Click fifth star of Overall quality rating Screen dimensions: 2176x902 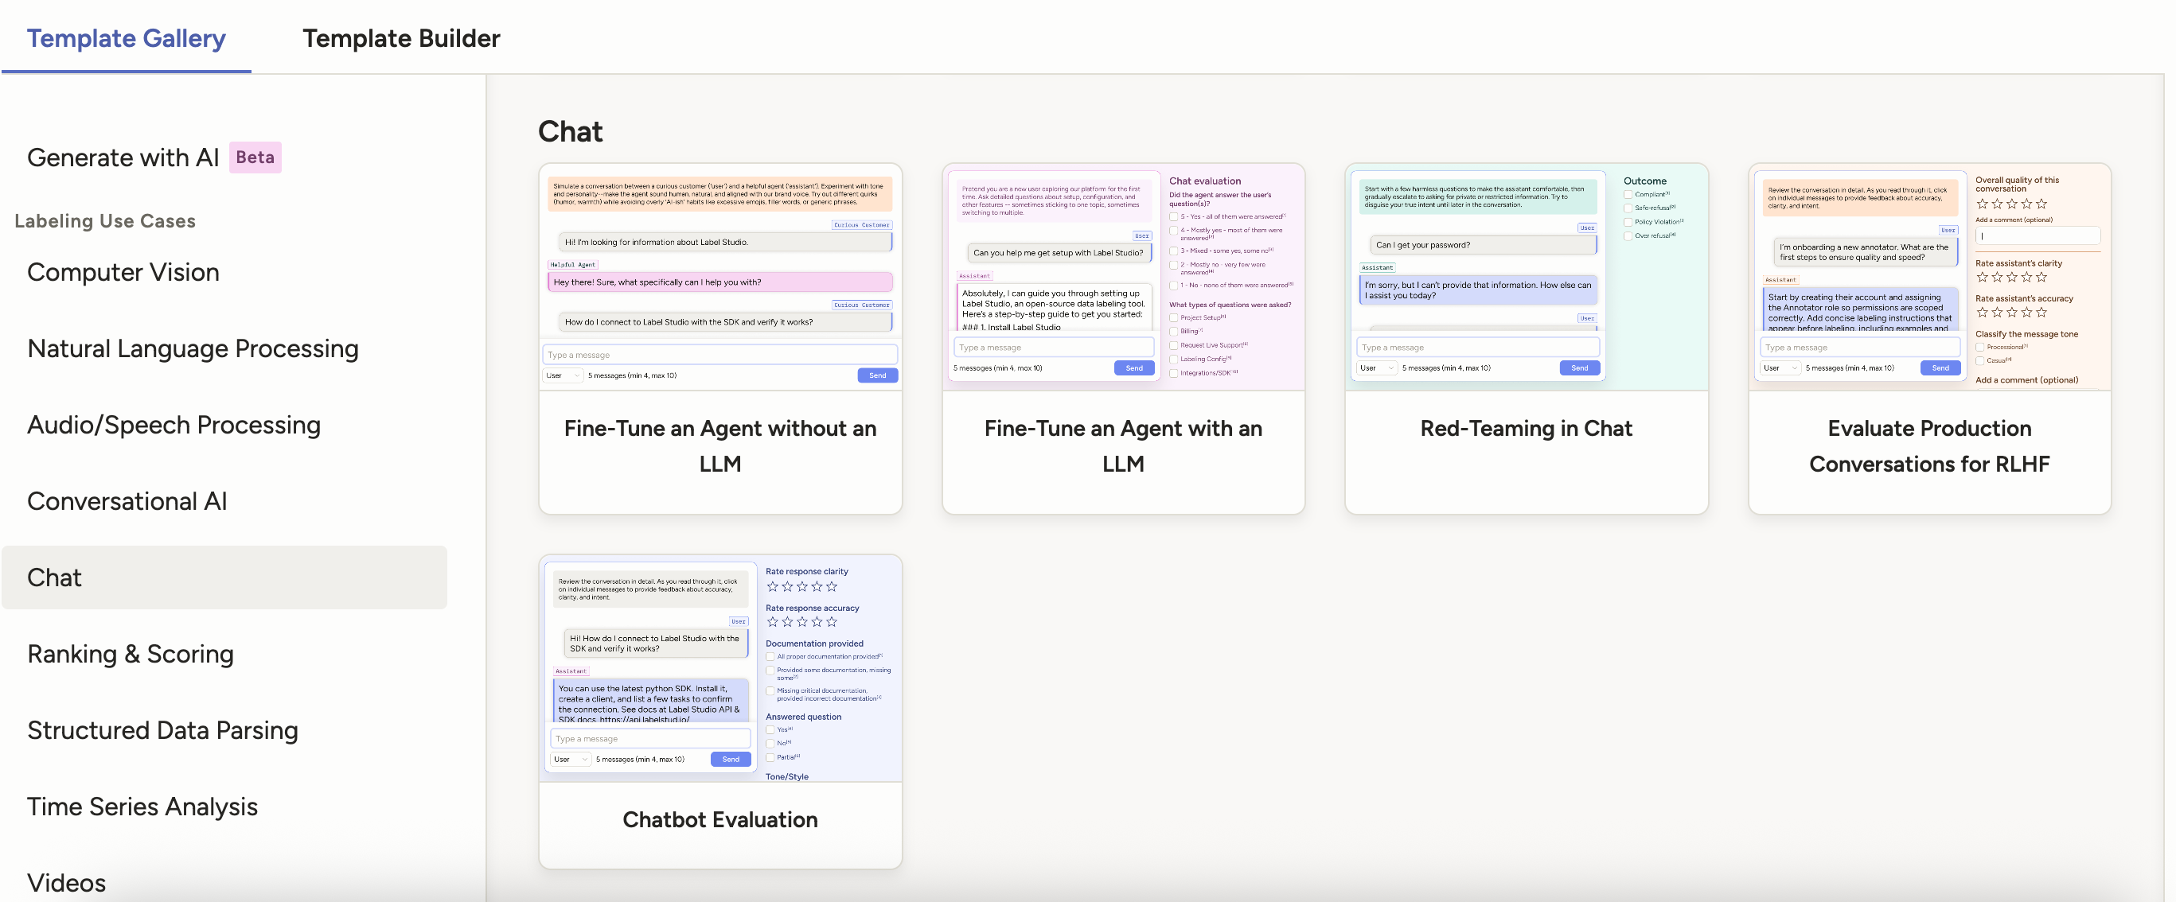click(x=2041, y=204)
